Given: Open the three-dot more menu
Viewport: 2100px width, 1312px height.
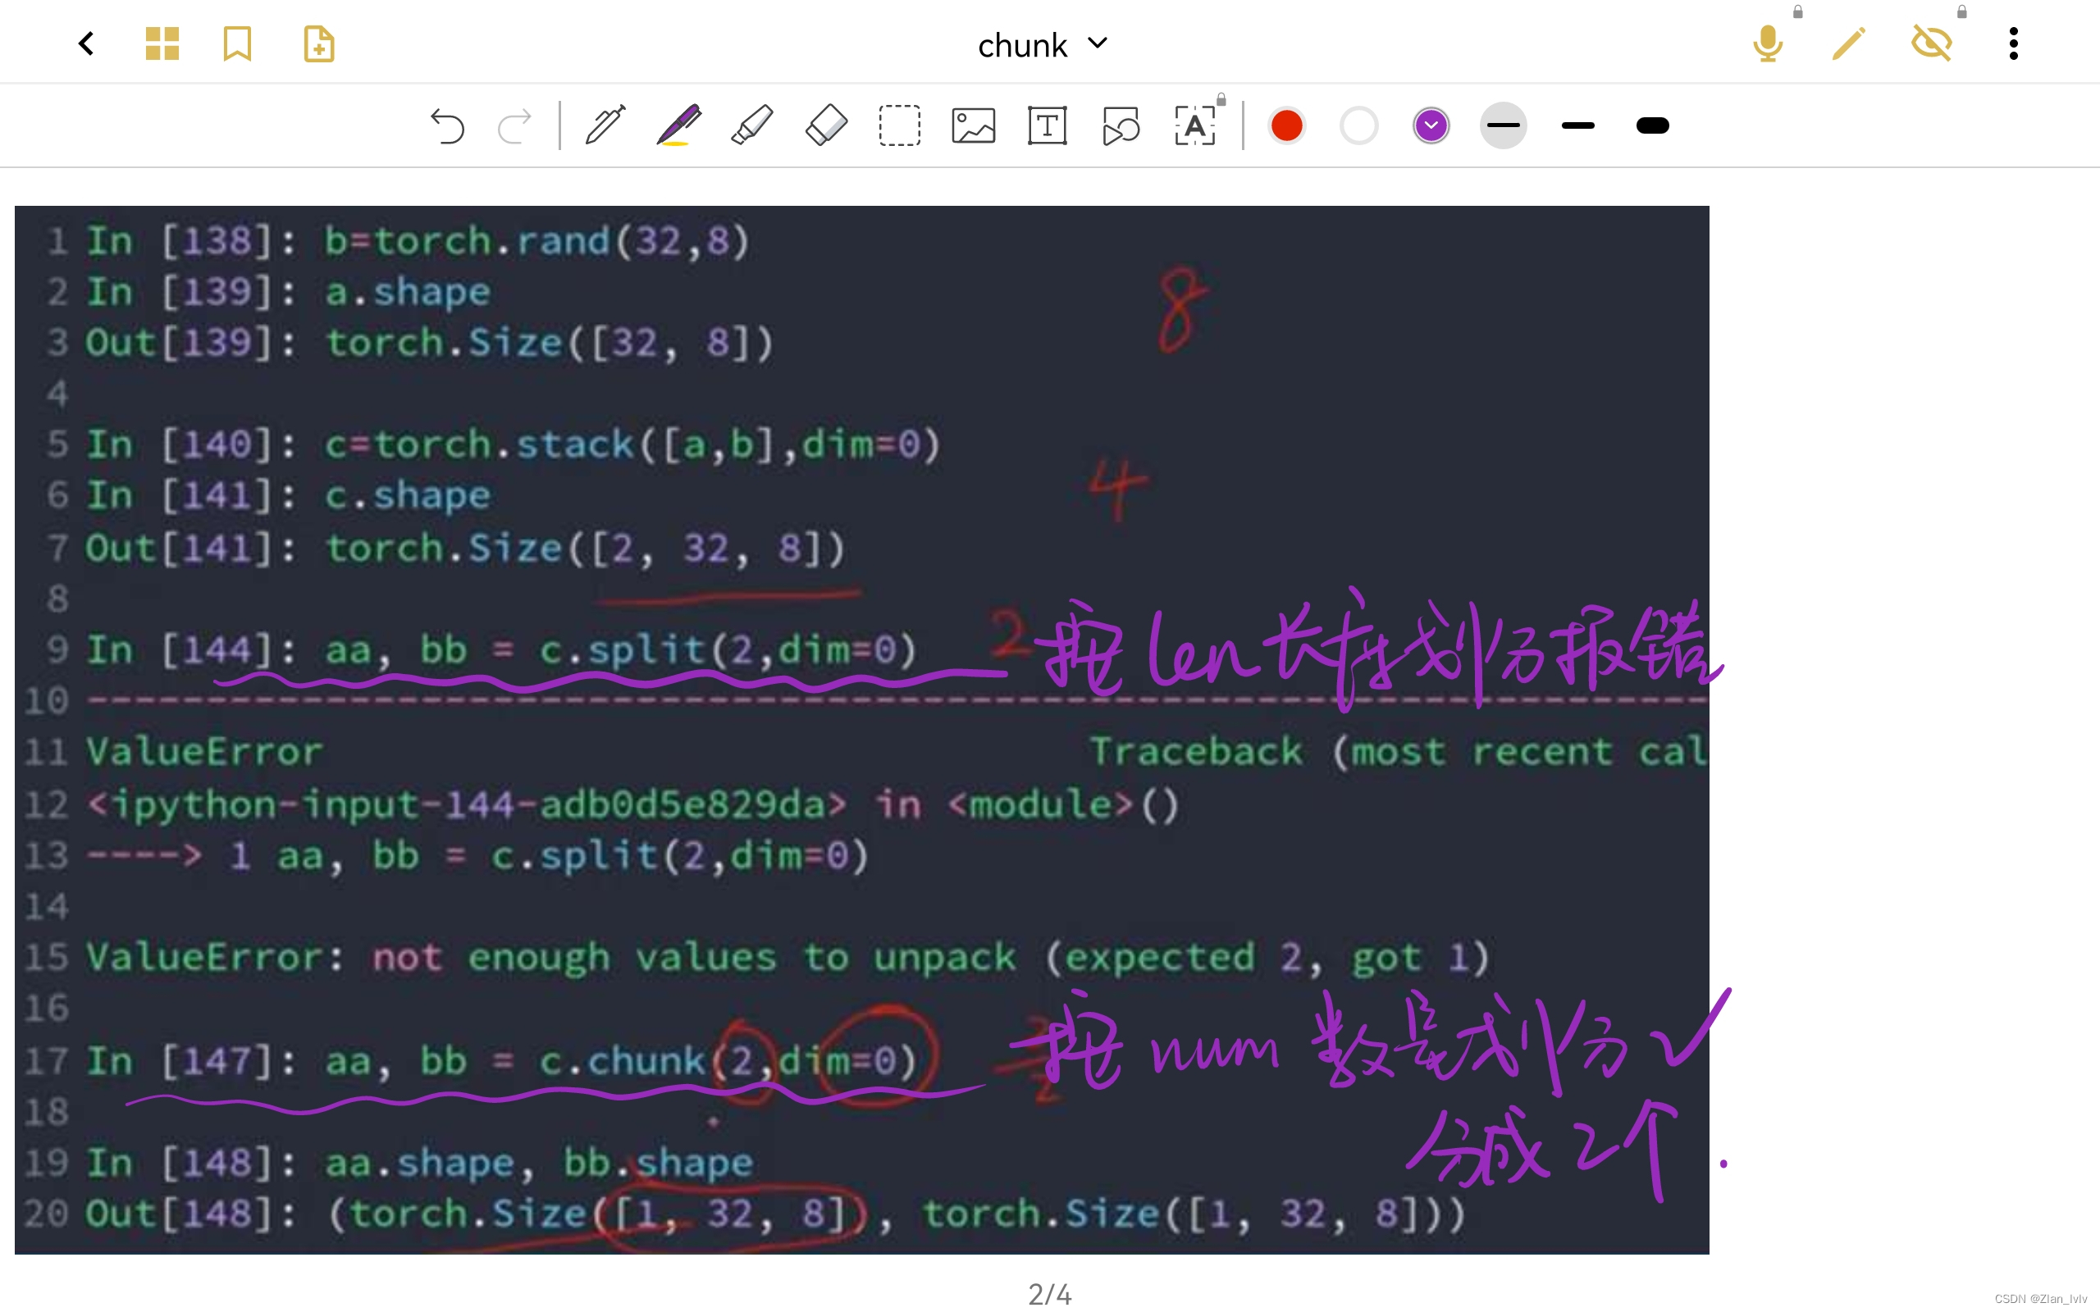Looking at the screenshot, I should [x=2013, y=43].
